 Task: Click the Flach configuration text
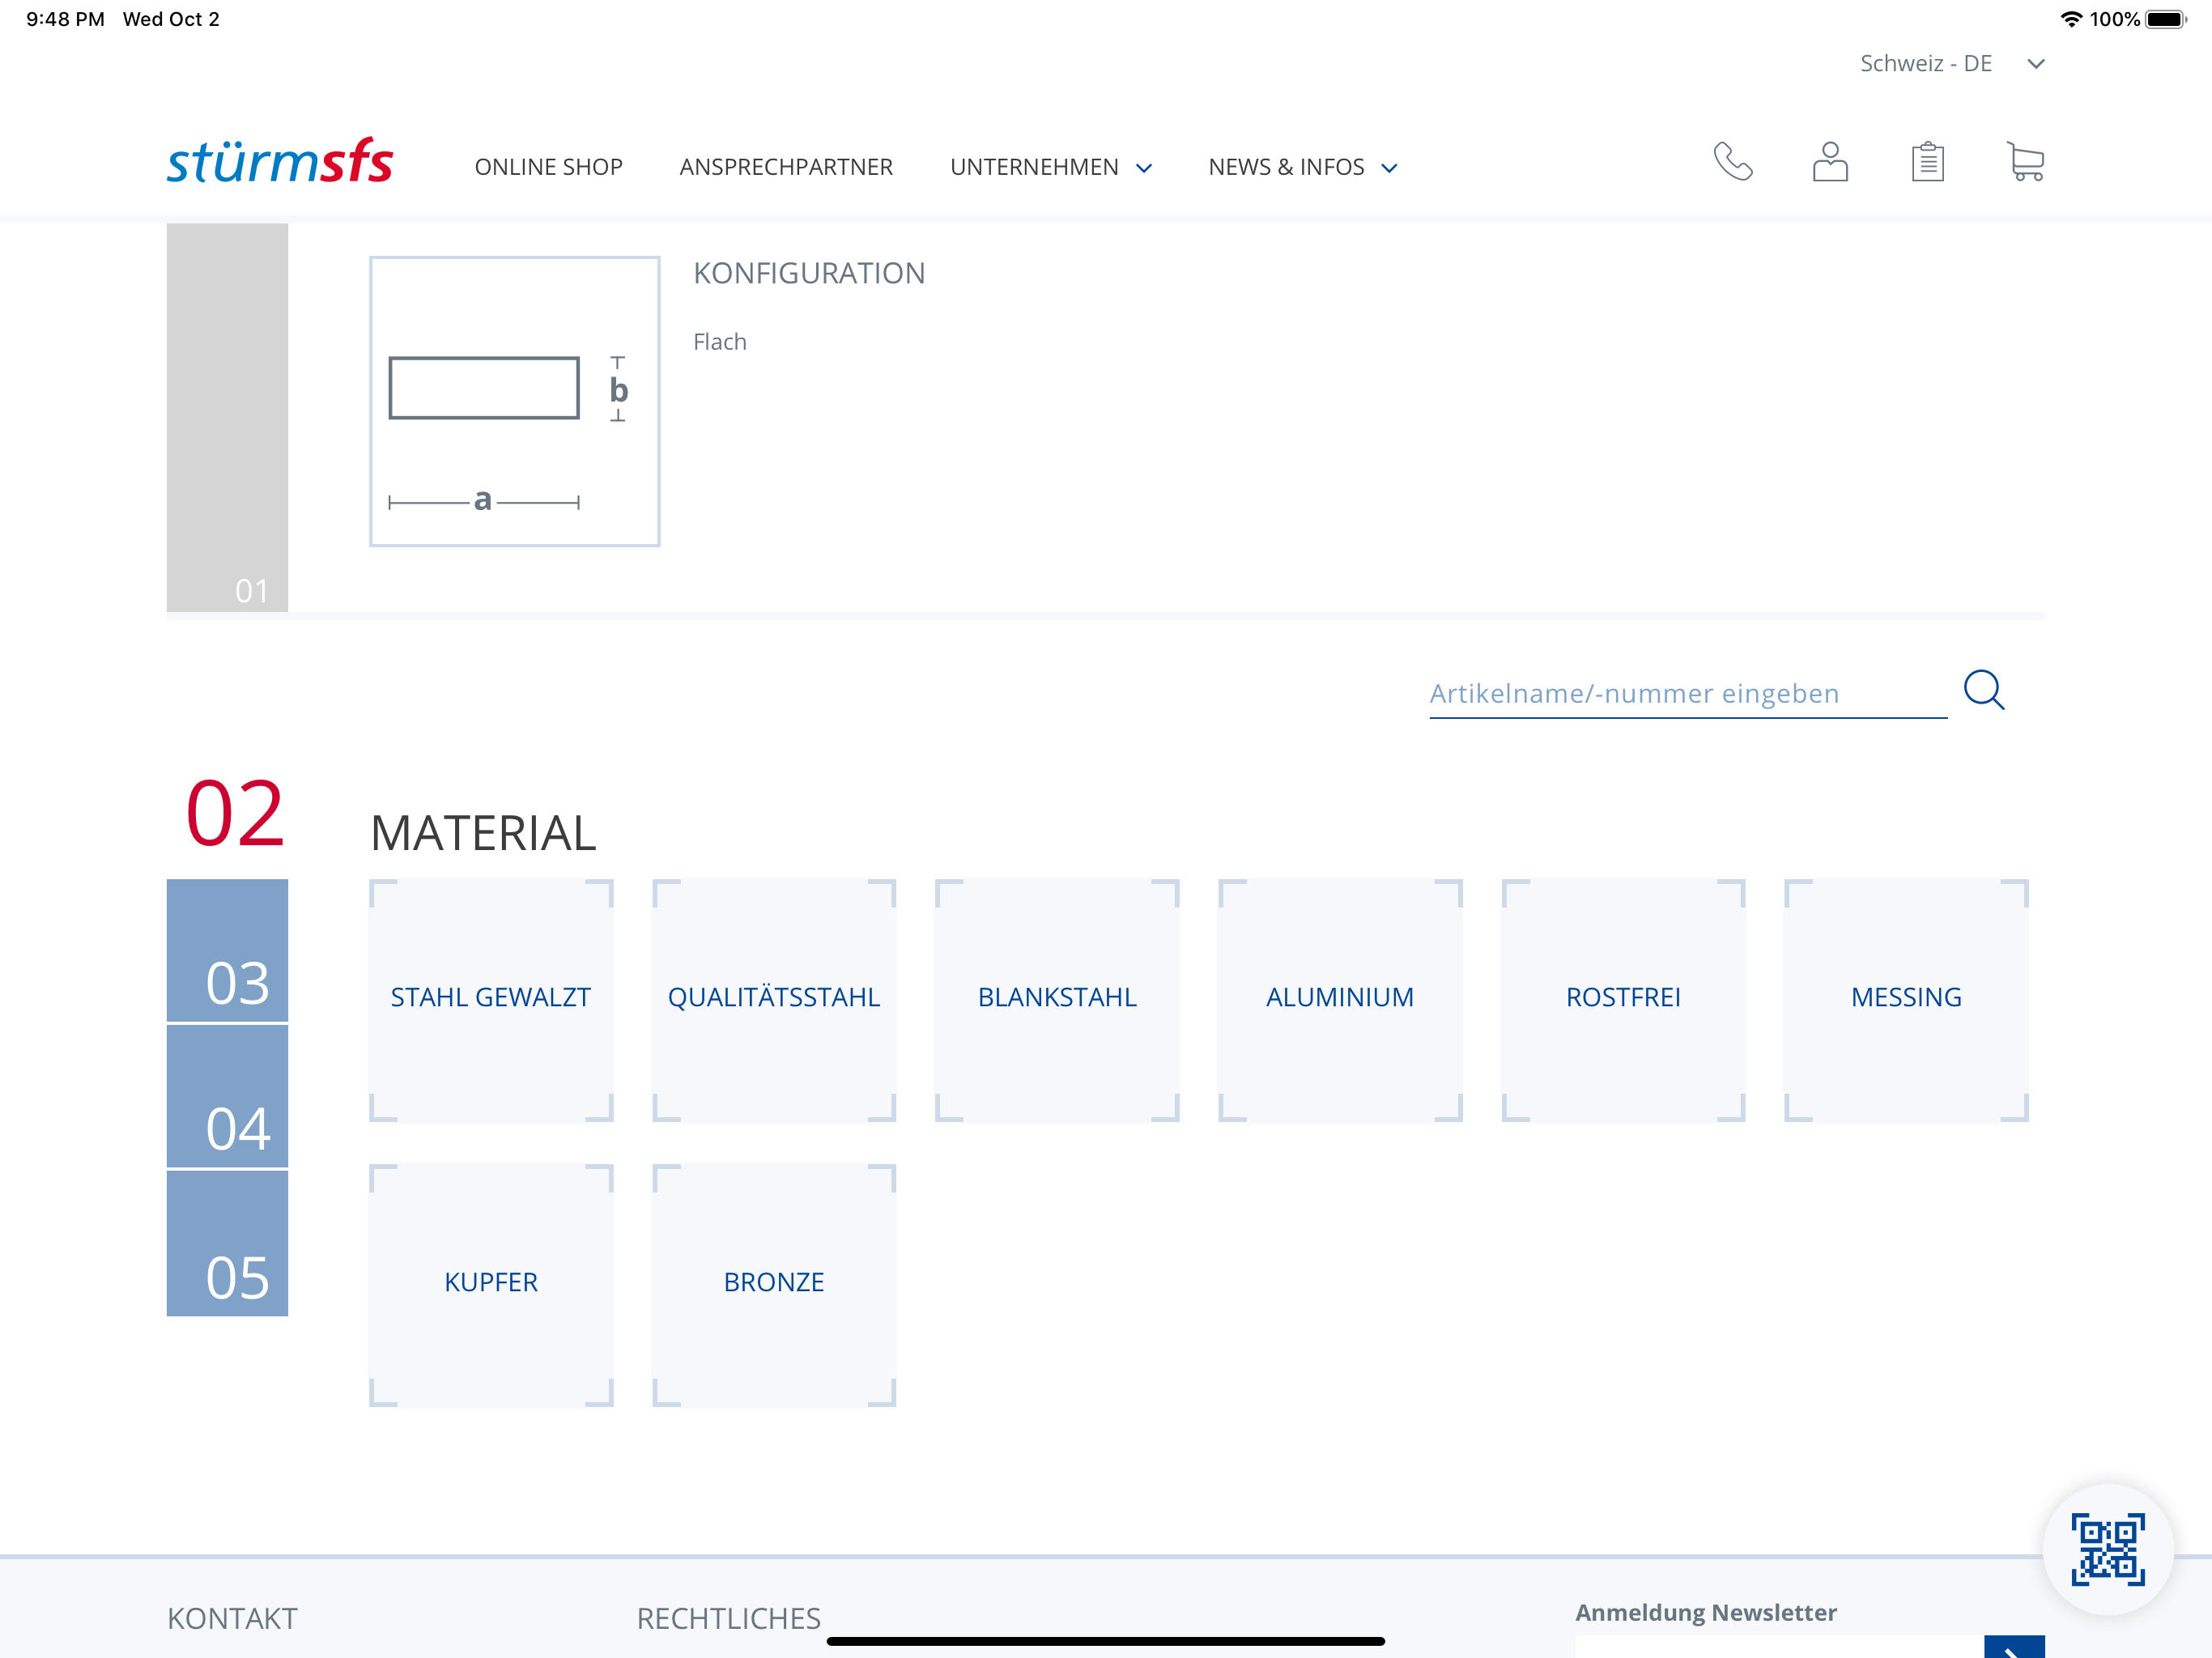pos(720,342)
